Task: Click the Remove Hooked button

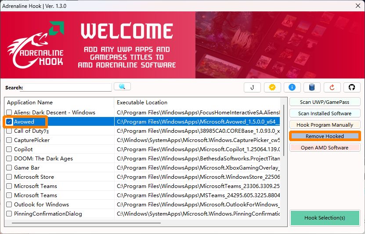Action: coord(325,136)
